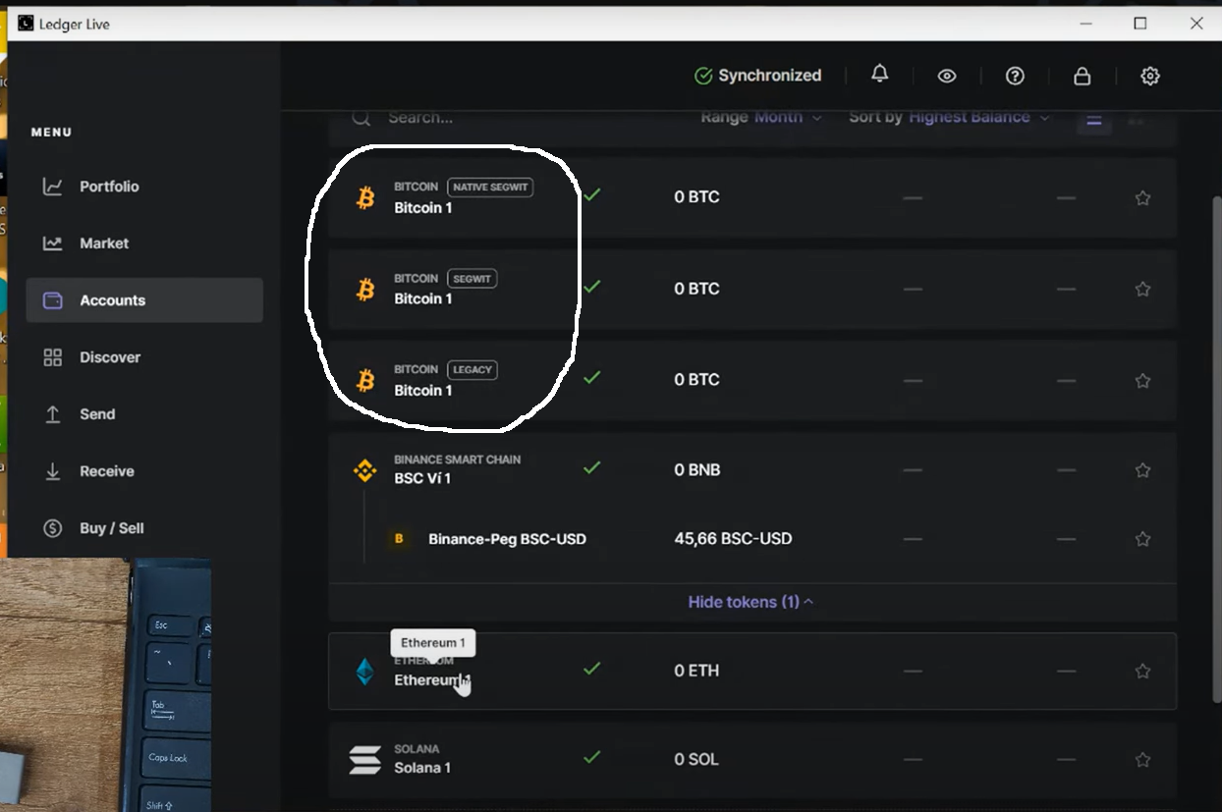The image size is (1222, 812).
Task: Collapse tokens with Hide tokens (1)
Action: (x=750, y=602)
